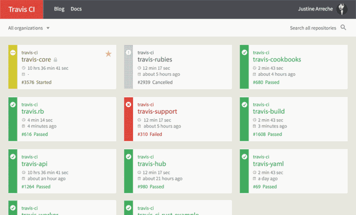356x215 pixels.
Task: Open build #616 Passed
Action: [34, 134]
